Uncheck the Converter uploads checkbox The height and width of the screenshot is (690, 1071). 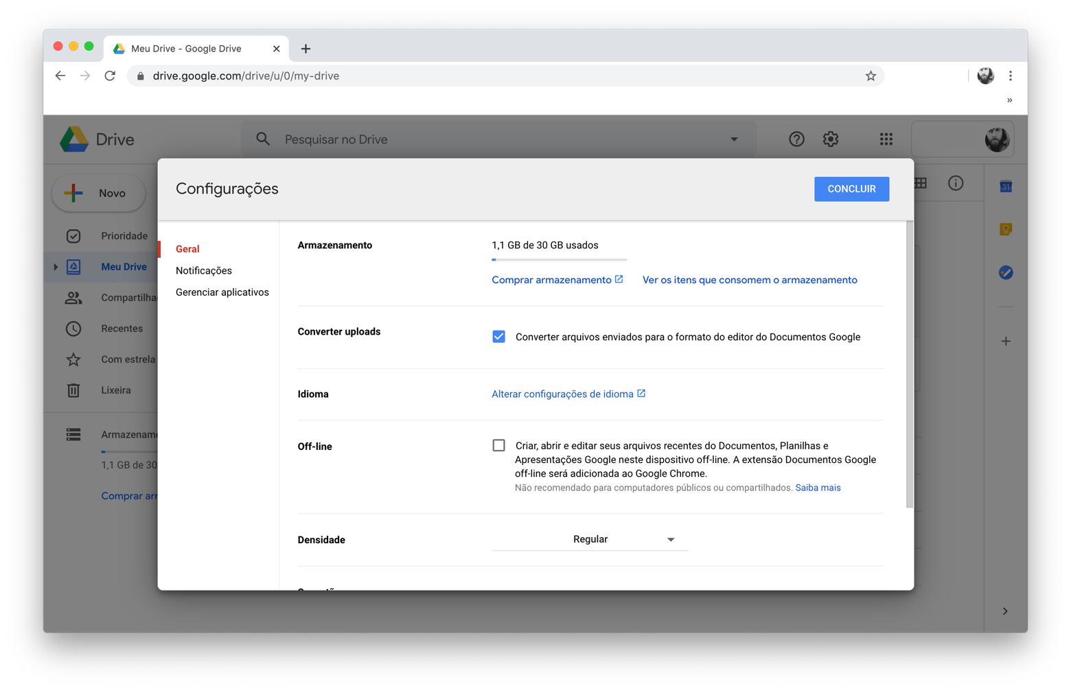(x=499, y=337)
